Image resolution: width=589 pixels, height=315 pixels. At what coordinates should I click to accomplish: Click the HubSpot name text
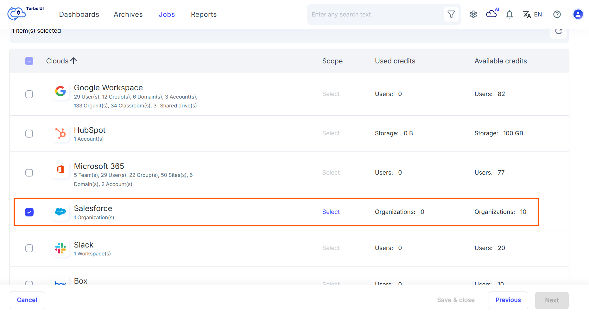pyautogui.click(x=90, y=130)
